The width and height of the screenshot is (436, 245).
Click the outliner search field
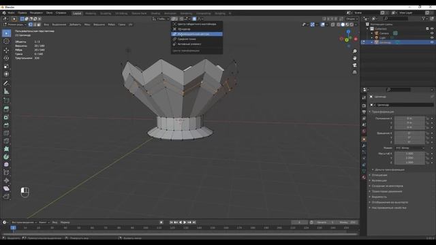click(x=396, y=18)
